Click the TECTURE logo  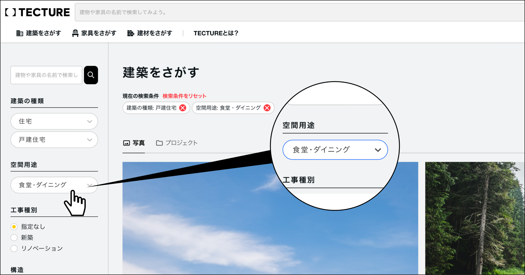[x=37, y=12]
